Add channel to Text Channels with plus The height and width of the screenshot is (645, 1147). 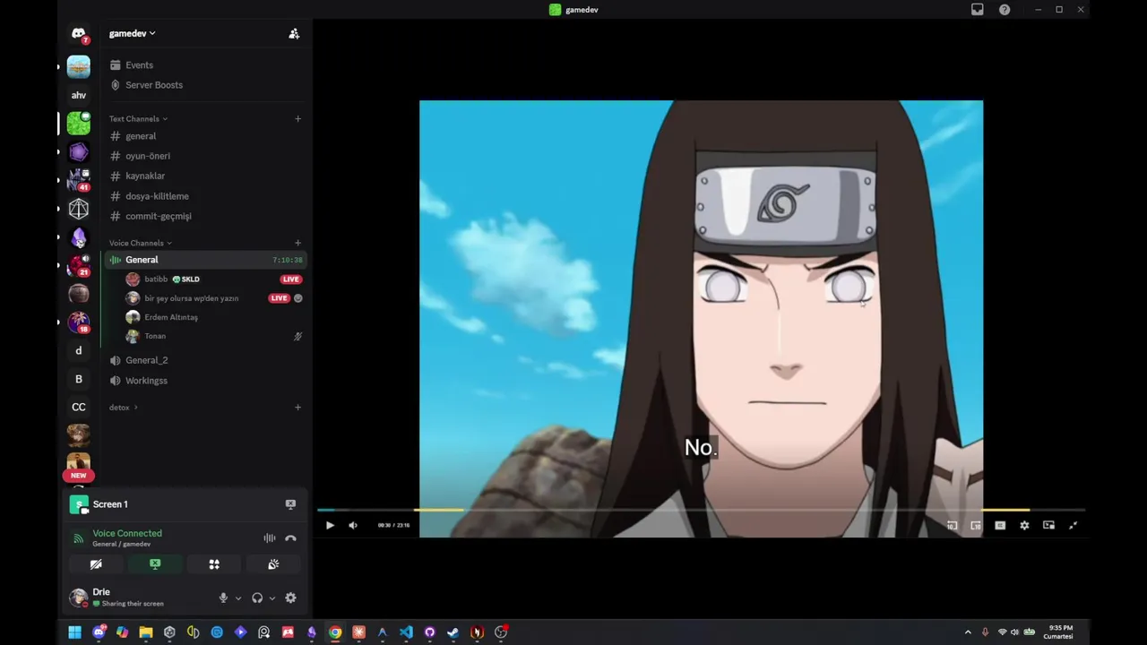pos(298,118)
